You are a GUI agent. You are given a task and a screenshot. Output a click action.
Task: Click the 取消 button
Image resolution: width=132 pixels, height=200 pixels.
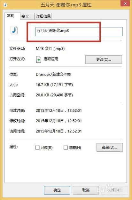click(x=86, y=190)
